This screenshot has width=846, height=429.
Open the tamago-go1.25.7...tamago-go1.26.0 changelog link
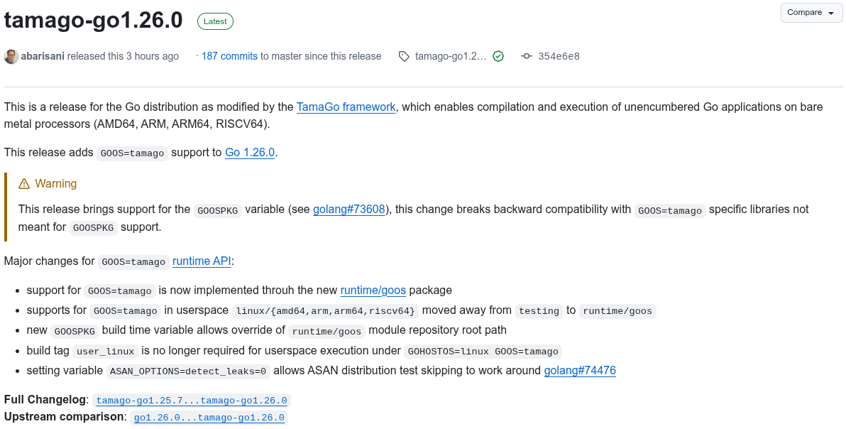click(192, 401)
